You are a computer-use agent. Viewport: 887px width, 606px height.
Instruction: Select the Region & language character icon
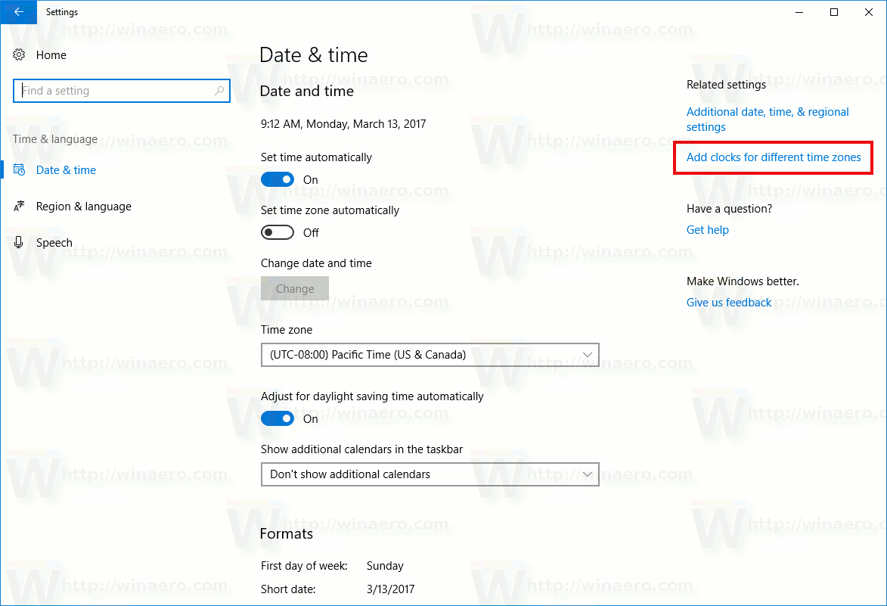pyautogui.click(x=18, y=206)
